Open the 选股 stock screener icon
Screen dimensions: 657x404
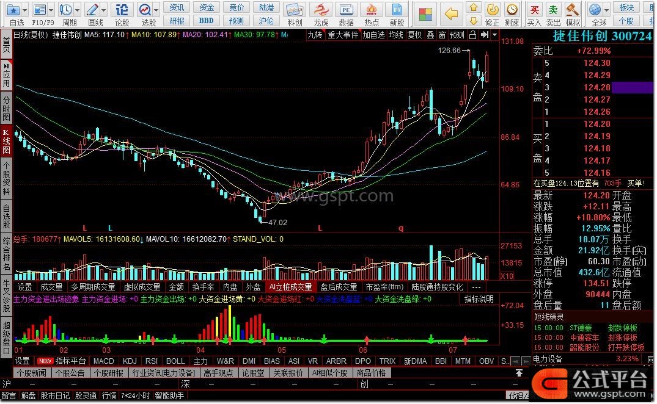(145, 10)
